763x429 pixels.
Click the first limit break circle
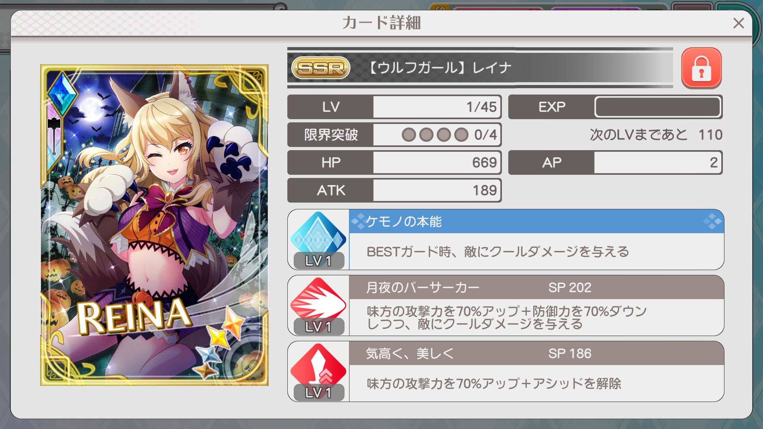point(409,135)
